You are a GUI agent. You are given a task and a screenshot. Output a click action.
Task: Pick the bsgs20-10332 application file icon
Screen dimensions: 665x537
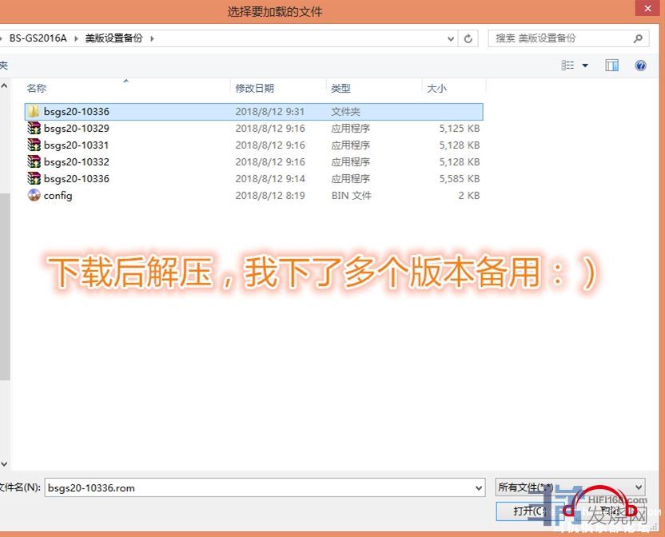(x=34, y=162)
